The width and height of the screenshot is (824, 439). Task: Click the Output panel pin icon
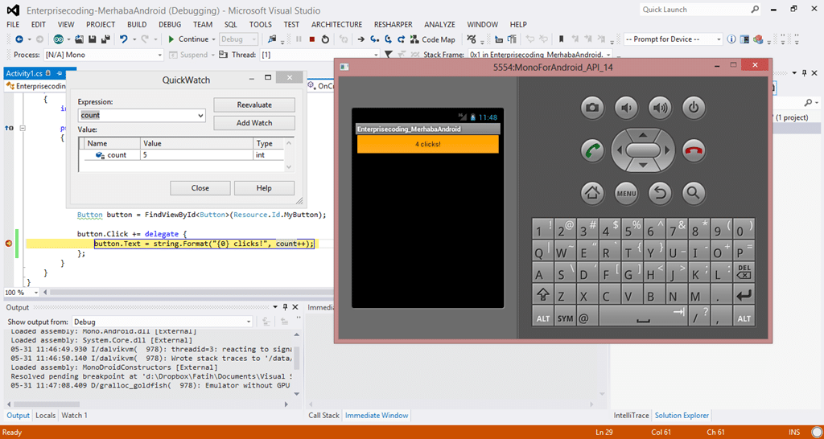[x=286, y=307]
